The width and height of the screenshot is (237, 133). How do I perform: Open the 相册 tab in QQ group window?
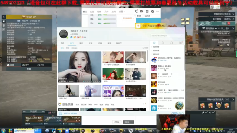[x=99, y=12]
